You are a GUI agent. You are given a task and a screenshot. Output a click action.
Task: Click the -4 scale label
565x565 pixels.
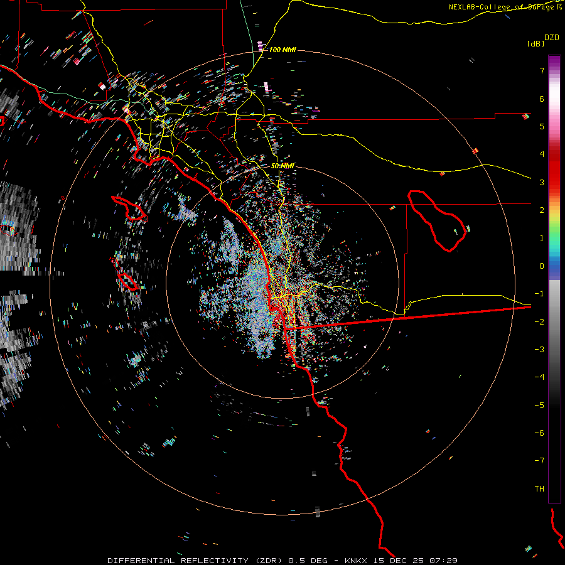click(x=539, y=377)
